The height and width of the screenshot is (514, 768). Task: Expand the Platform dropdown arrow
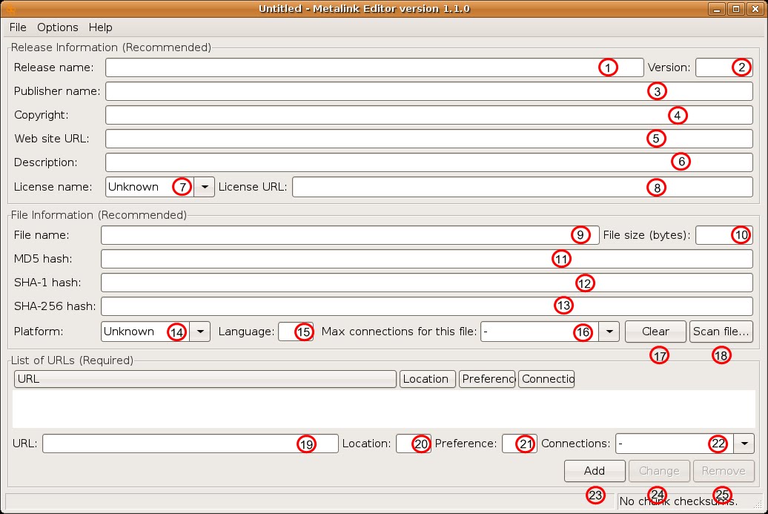[x=200, y=332]
